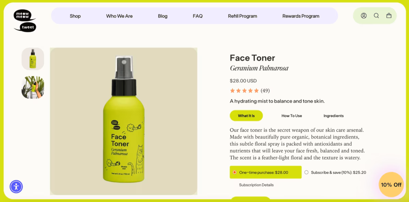Expand Subscription Details link
Viewport: 409px width, 202px height.
256,185
